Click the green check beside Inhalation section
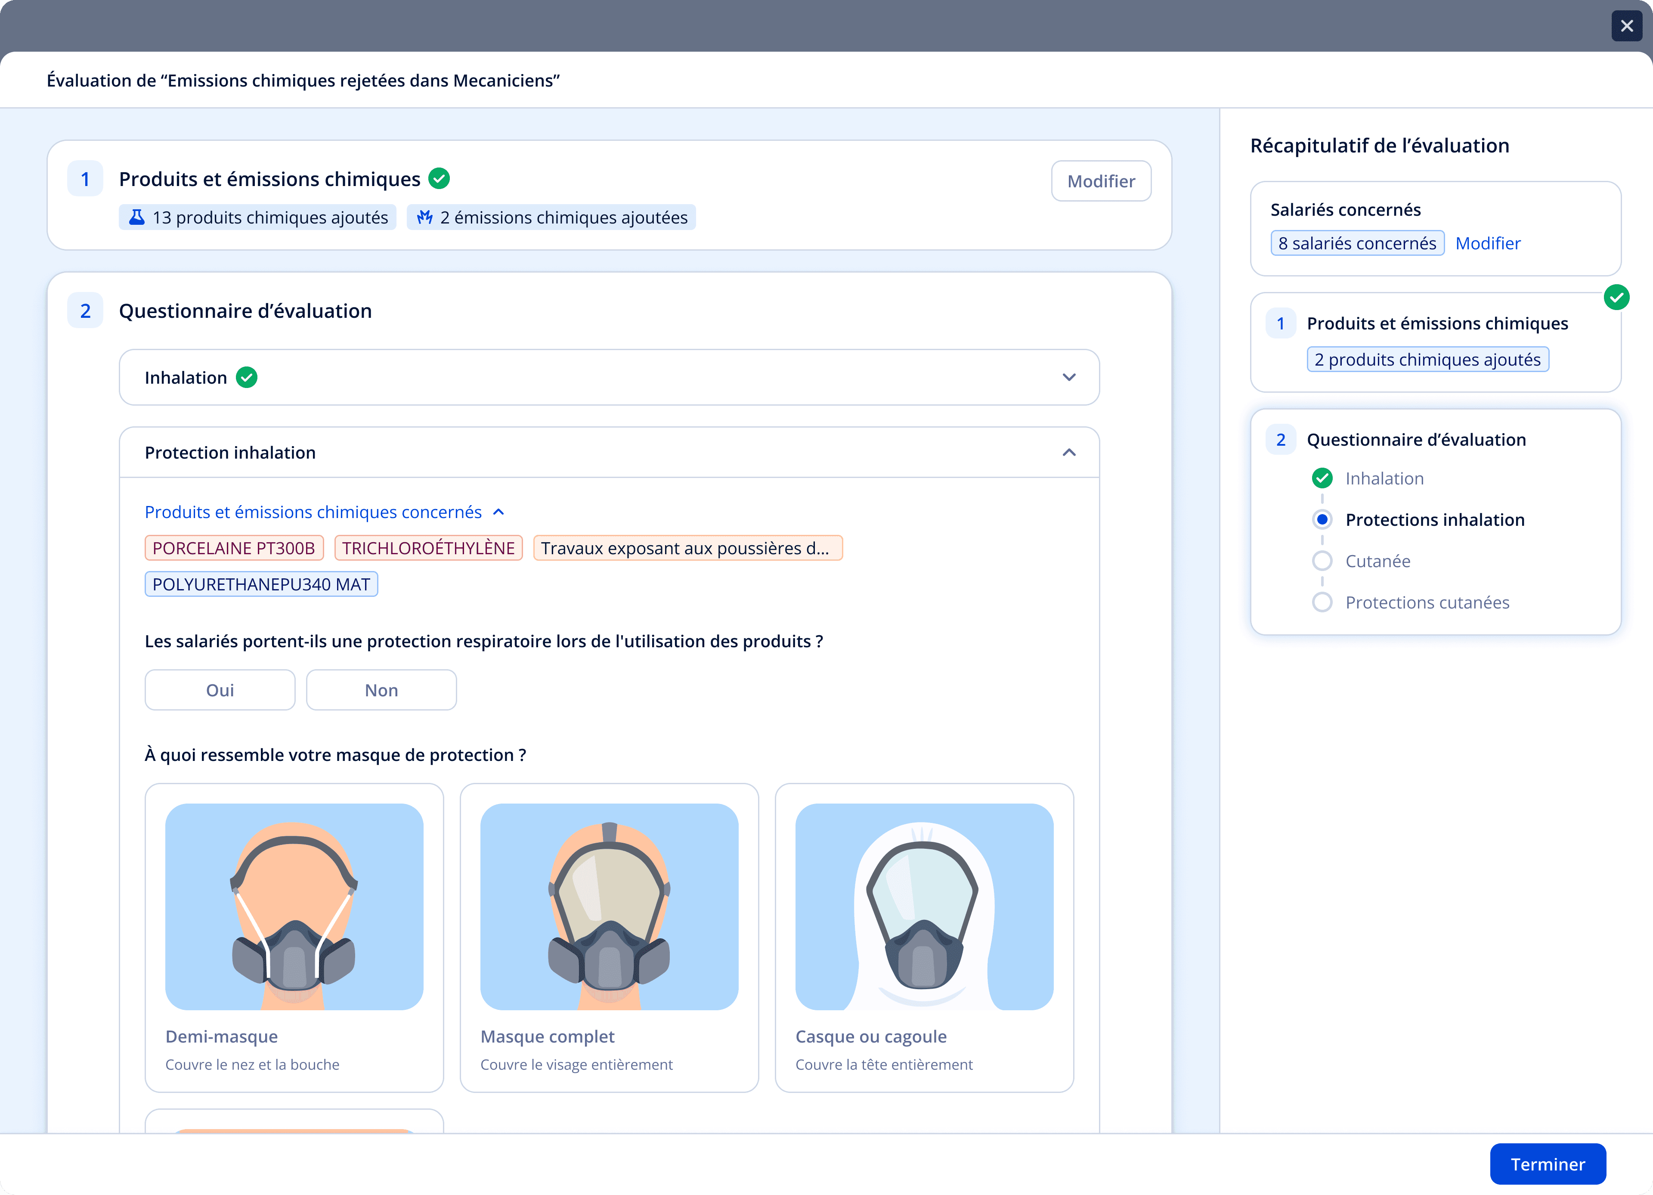Viewport: 1653px width, 1195px height. [x=247, y=378]
